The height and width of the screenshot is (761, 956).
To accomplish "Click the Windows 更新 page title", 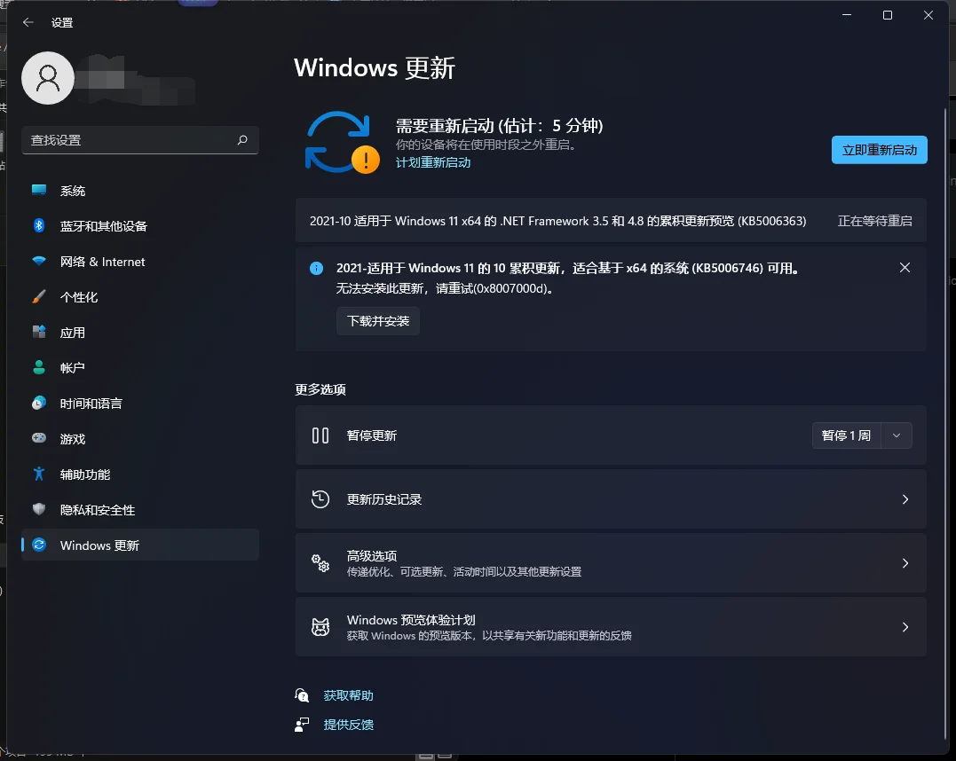I will click(x=375, y=67).
